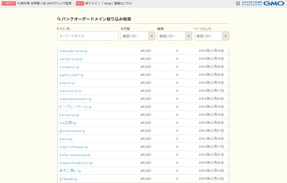The height and width of the screenshot is (183, 287).
Task: Open the mainomichi.jp domain link
Action: [70, 91]
